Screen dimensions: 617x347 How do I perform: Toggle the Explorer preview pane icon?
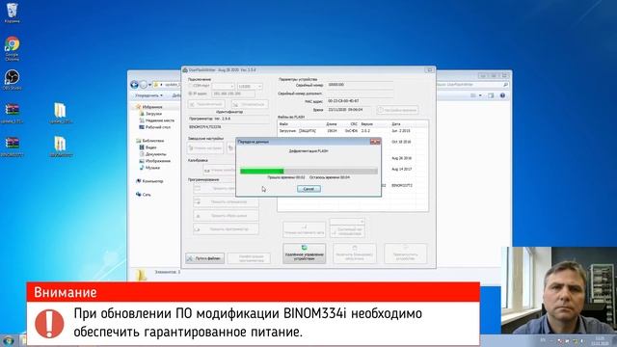[491, 95]
